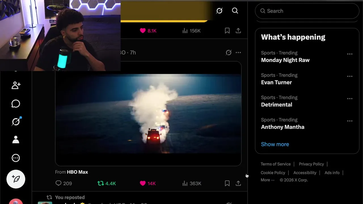
Task: Play the HBO Max video thumbnail
Action: 148,114
